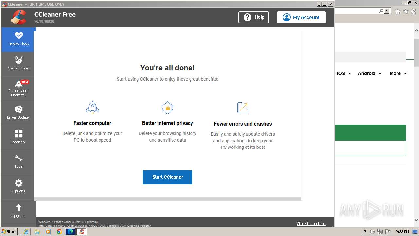The width and height of the screenshot is (419, 236).
Task: Maximize the CCleaner window
Action: click(x=325, y=4)
